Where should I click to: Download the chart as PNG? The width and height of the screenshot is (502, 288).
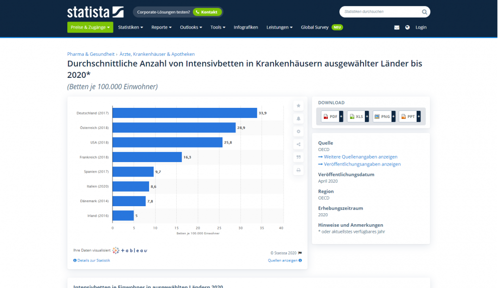pos(382,116)
